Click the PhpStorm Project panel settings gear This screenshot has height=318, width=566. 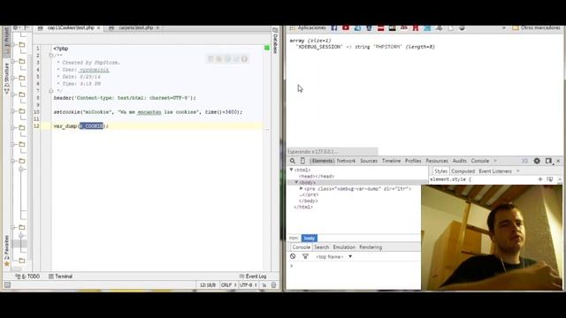click(16, 27)
